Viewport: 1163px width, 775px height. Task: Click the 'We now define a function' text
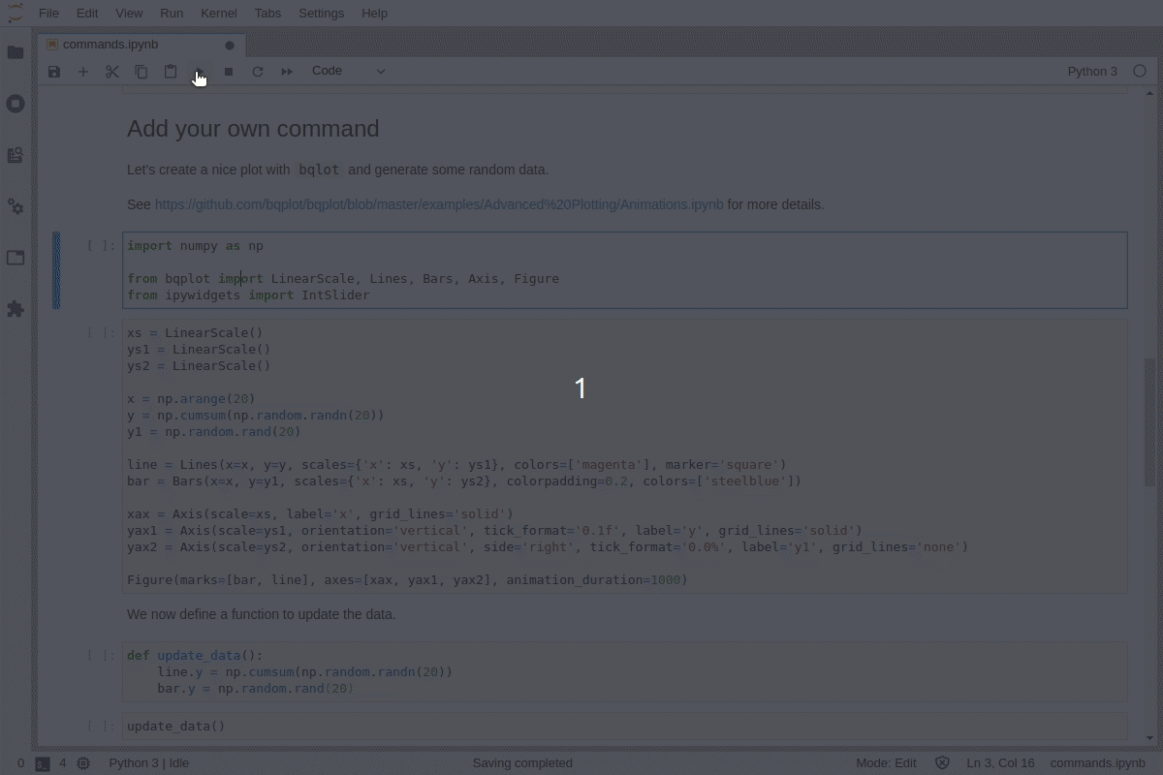[x=262, y=614]
